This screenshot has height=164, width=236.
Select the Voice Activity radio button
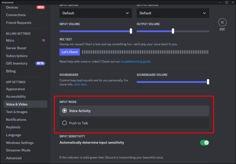click(64, 111)
